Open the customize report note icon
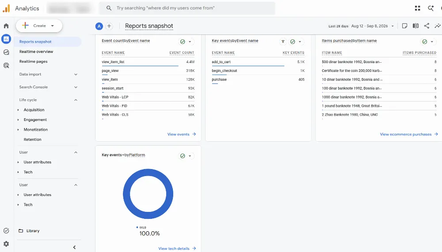Screen dimensions: 442x252 coord(404,26)
